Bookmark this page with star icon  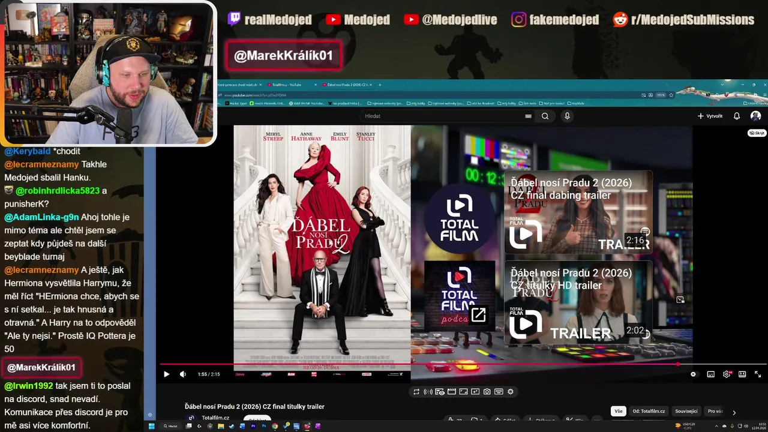coord(671,95)
